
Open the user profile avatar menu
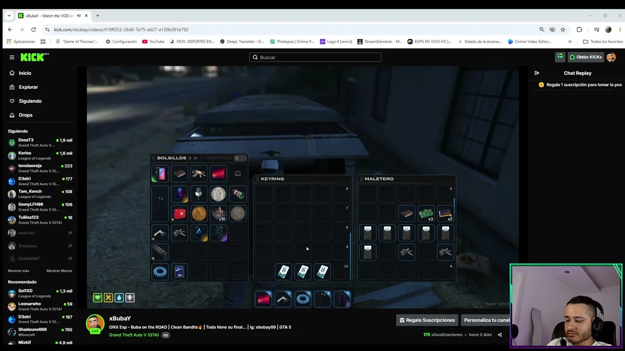click(x=611, y=57)
